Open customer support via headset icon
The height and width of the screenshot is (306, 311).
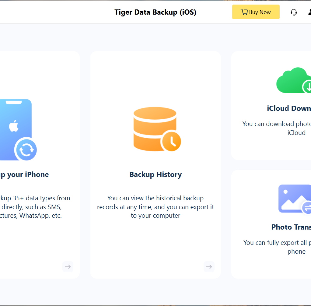(294, 12)
